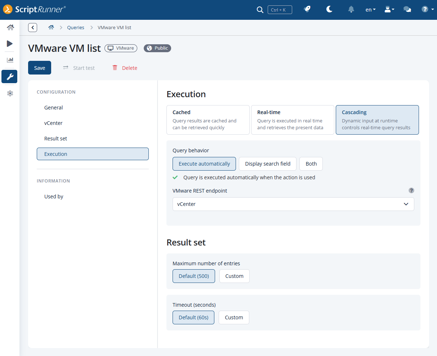
Task: Open the en language dropdown
Action: [x=370, y=10]
